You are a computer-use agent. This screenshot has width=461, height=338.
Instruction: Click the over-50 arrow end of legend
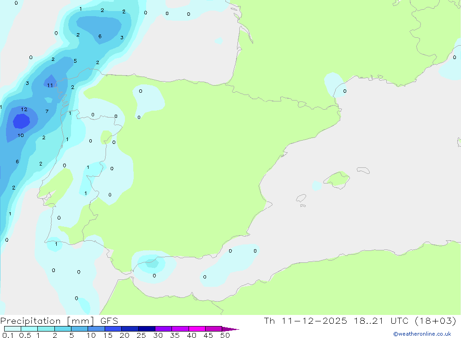(x=230, y=329)
